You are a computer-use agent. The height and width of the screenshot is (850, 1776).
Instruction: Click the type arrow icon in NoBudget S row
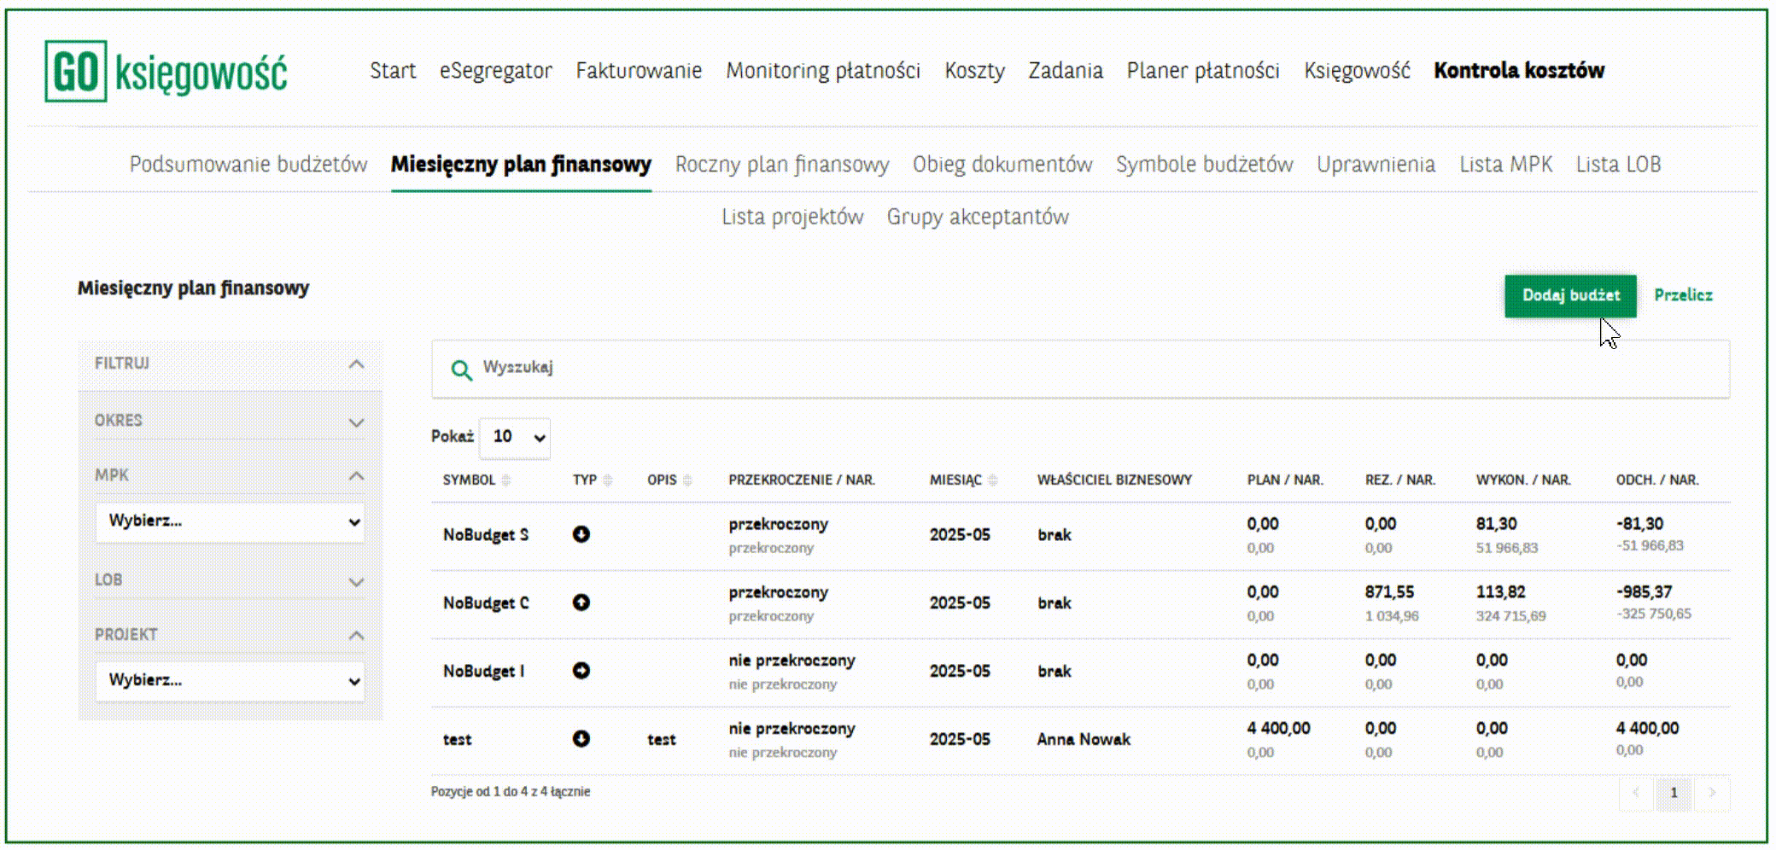pyautogui.click(x=581, y=534)
